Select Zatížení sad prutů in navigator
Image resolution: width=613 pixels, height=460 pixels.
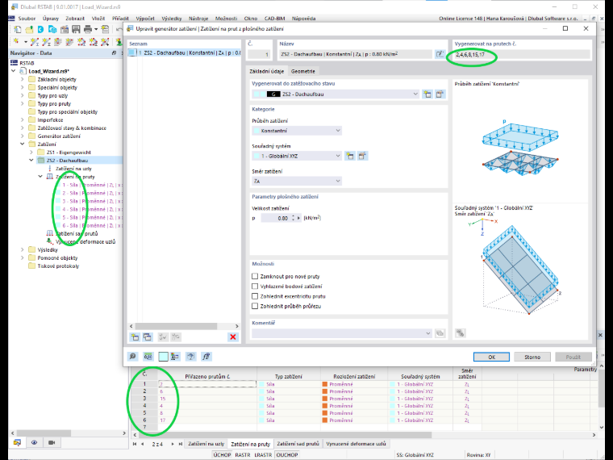(77, 233)
